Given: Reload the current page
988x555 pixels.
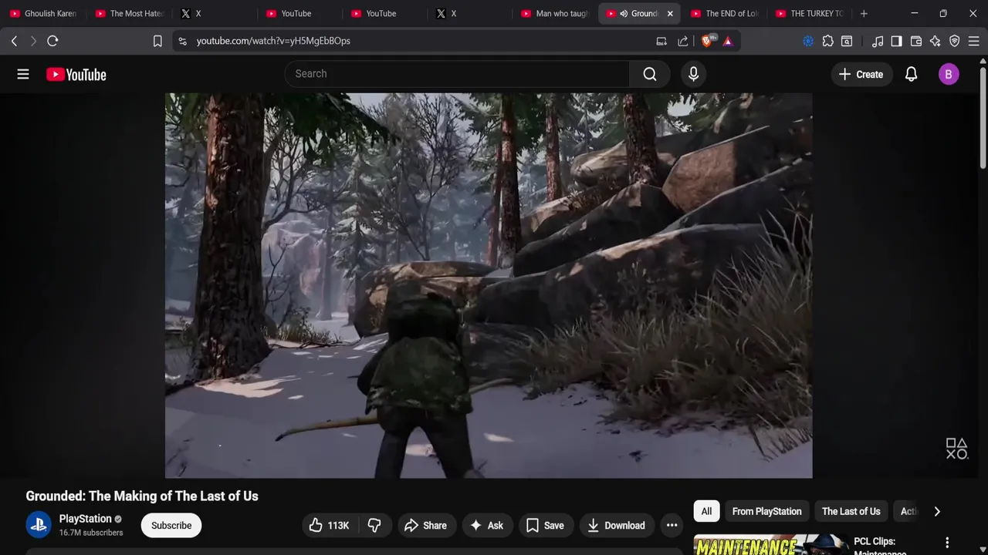Looking at the screenshot, I should coord(52,41).
